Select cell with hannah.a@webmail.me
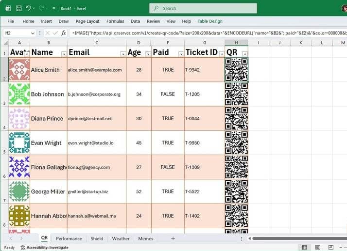 click(97, 216)
